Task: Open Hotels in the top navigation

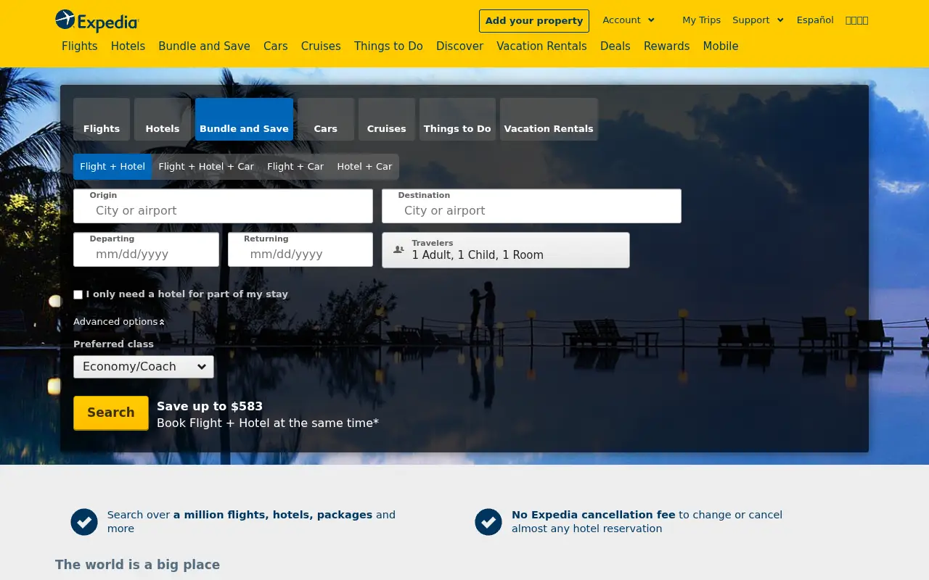Action: [128, 46]
